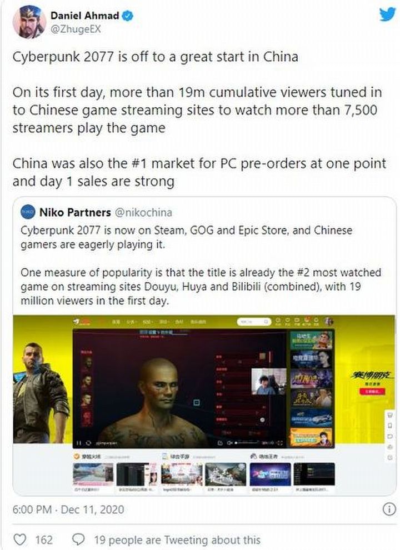The width and height of the screenshot is (400, 550).
Task: Click the blue verified badge
Action: (127, 16)
